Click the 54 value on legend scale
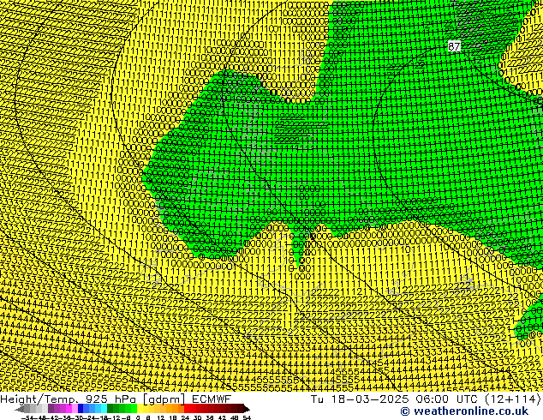Image resolution: width=543 pixels, height=420 pixels. click(247, 418)
